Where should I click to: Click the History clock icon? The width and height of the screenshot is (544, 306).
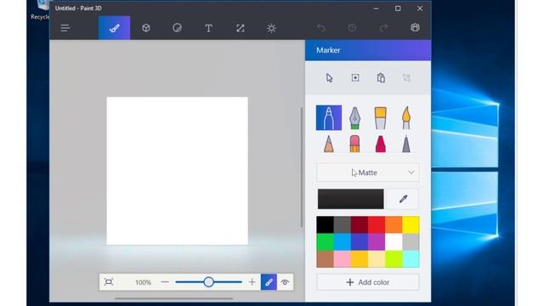(352, 28)
